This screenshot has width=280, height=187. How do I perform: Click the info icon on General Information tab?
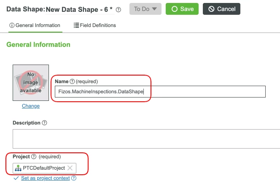[12, 25]
